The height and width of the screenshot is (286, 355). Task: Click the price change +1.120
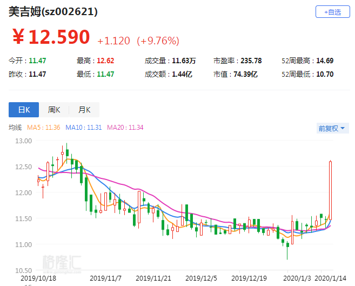(x=113, y=41)
